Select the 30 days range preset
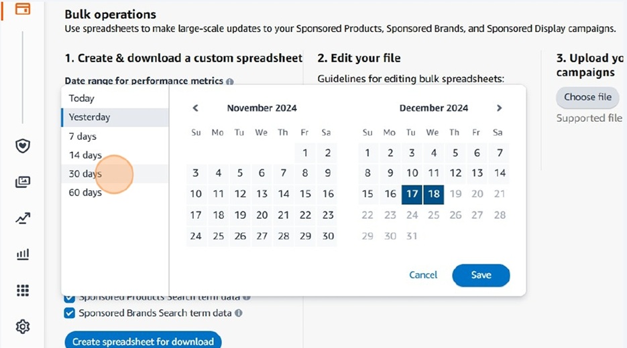The height and width of the screenshot is (348, 627). 85,174
